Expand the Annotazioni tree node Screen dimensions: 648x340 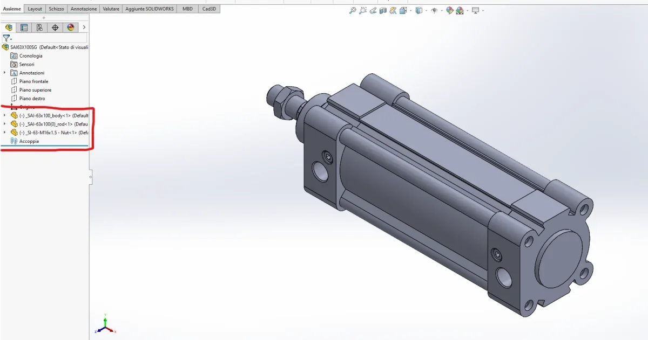point(5,73)
